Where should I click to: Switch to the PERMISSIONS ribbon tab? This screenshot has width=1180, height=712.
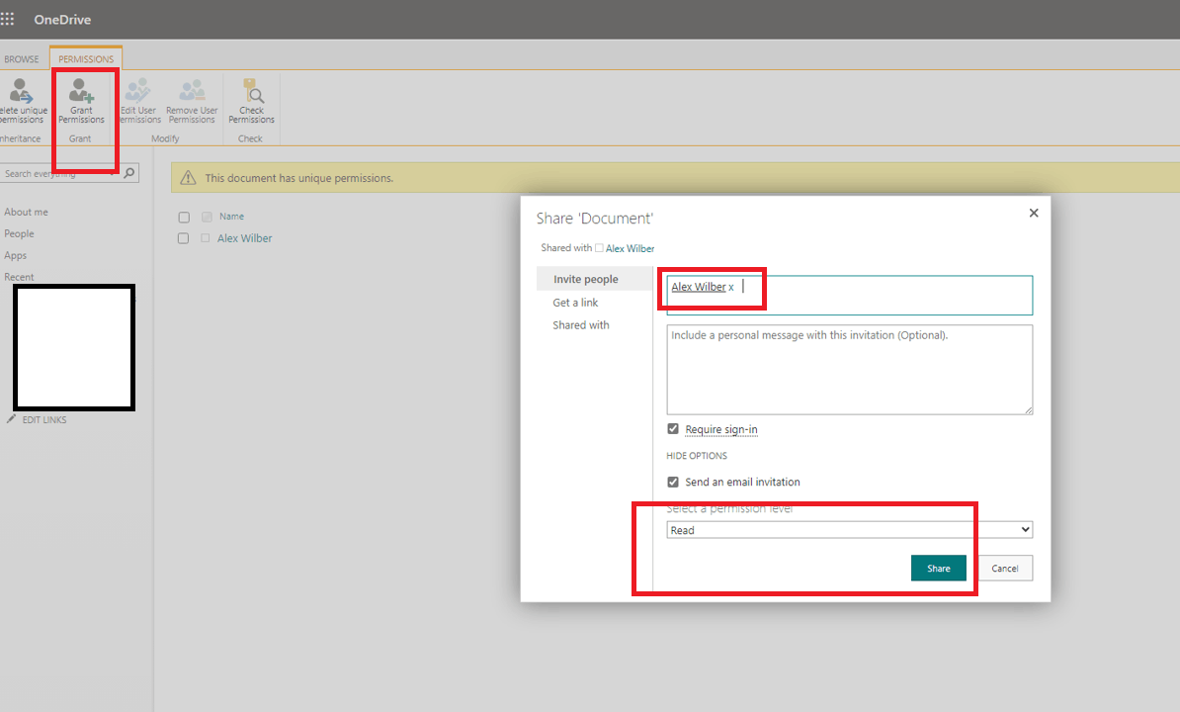tap(86, 58)
